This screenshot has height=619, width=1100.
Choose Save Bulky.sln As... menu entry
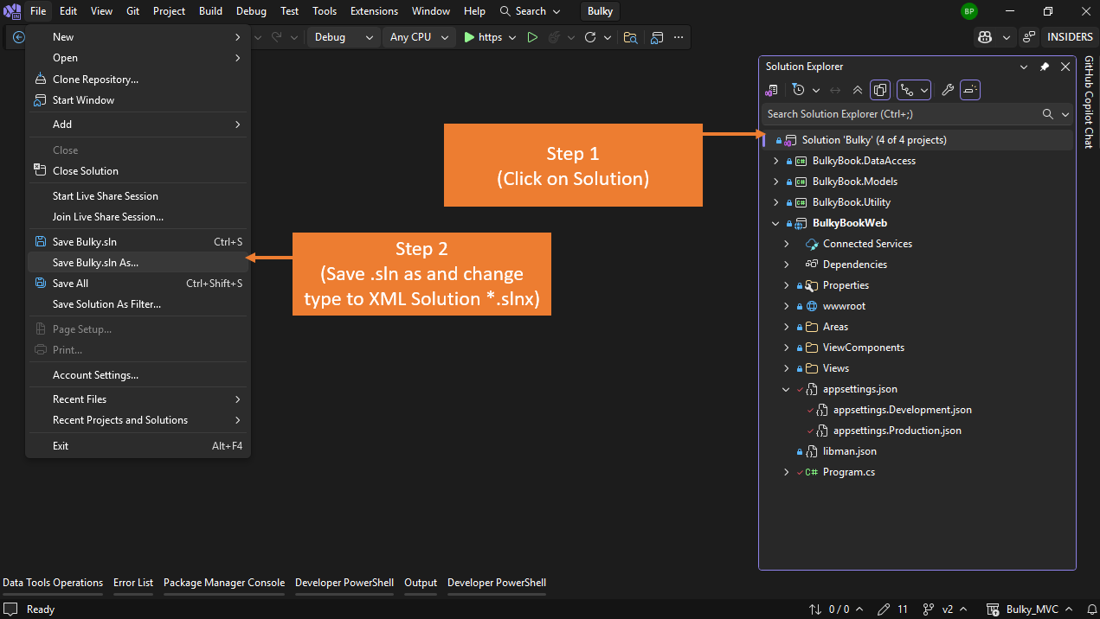tap(95, 263)
